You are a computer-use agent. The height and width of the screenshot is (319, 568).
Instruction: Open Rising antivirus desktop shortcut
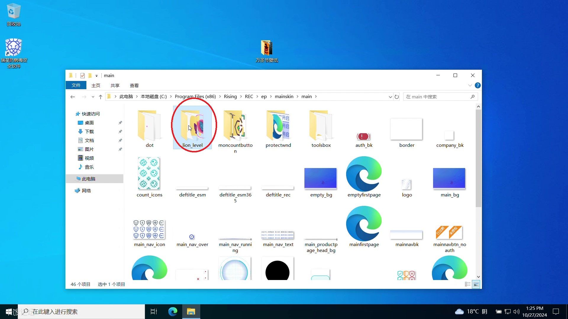tap(14, 53)
